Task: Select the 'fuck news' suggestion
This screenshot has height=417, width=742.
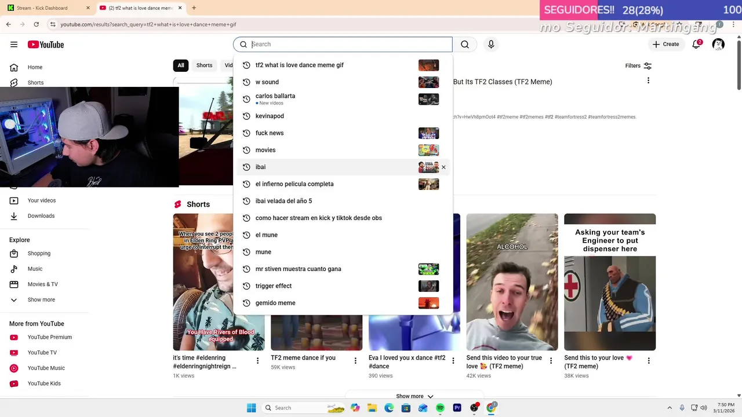Action: tap(343, 133)
